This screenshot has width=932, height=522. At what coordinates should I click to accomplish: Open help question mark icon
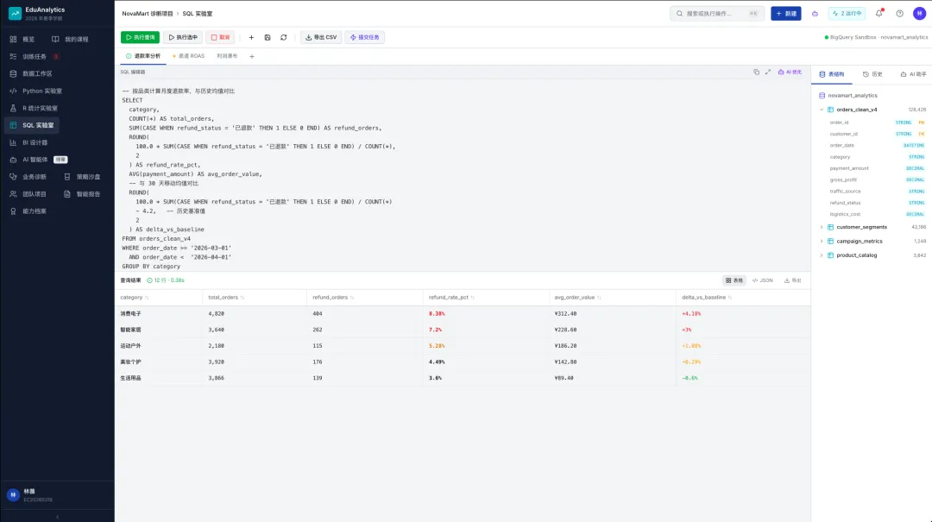(x=900, y=13)
